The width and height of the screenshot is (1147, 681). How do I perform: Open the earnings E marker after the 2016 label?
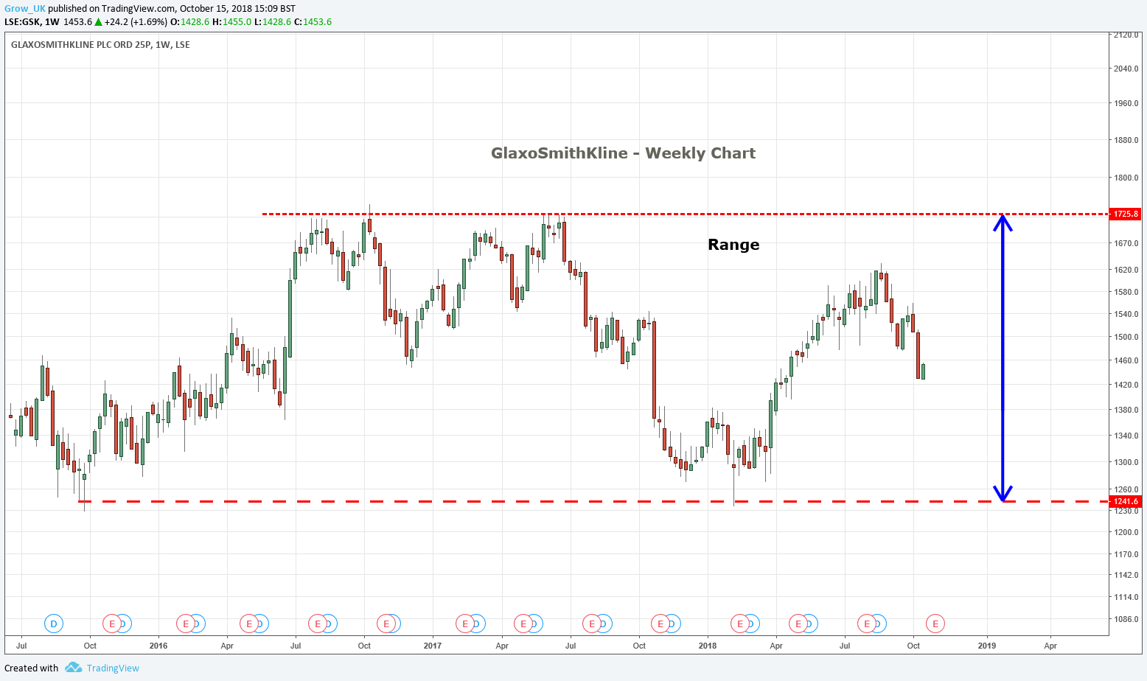186,624
